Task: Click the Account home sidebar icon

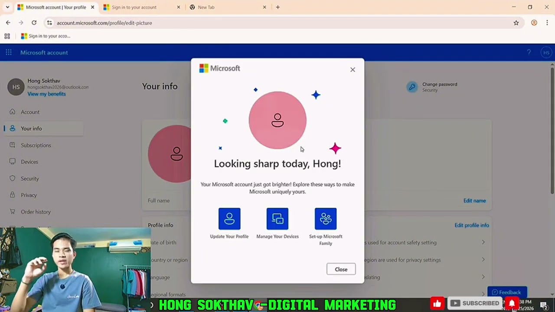Action: 13,112
